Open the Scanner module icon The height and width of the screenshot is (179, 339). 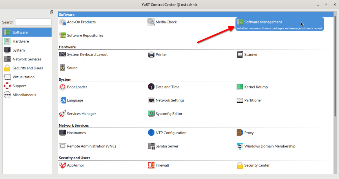tap(240, 55)
